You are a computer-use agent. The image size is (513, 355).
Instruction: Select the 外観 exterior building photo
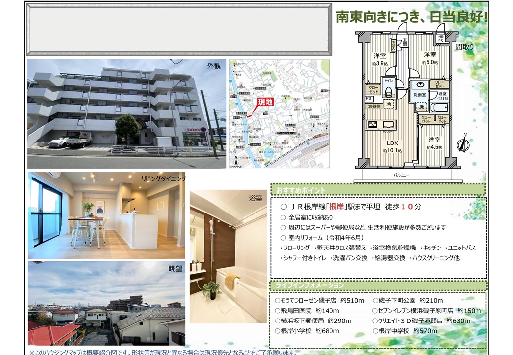pyautogui.click(x=126, y=113)
